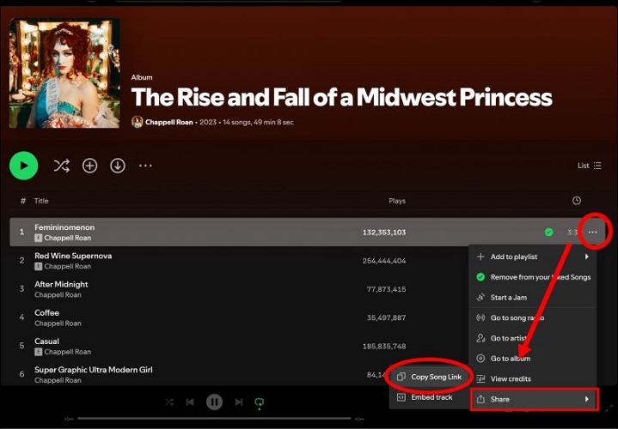Click the song radio icon

point(480,317)
